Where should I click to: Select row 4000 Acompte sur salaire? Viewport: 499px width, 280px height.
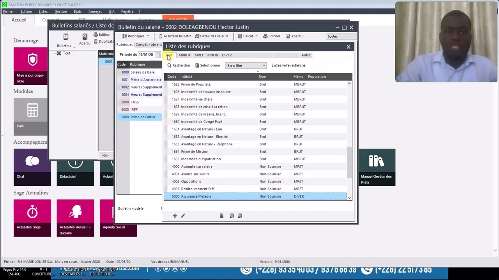(255, 166)
